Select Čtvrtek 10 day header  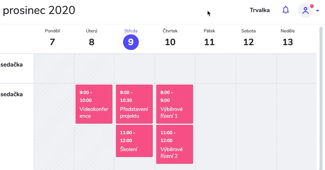[170, 38]
